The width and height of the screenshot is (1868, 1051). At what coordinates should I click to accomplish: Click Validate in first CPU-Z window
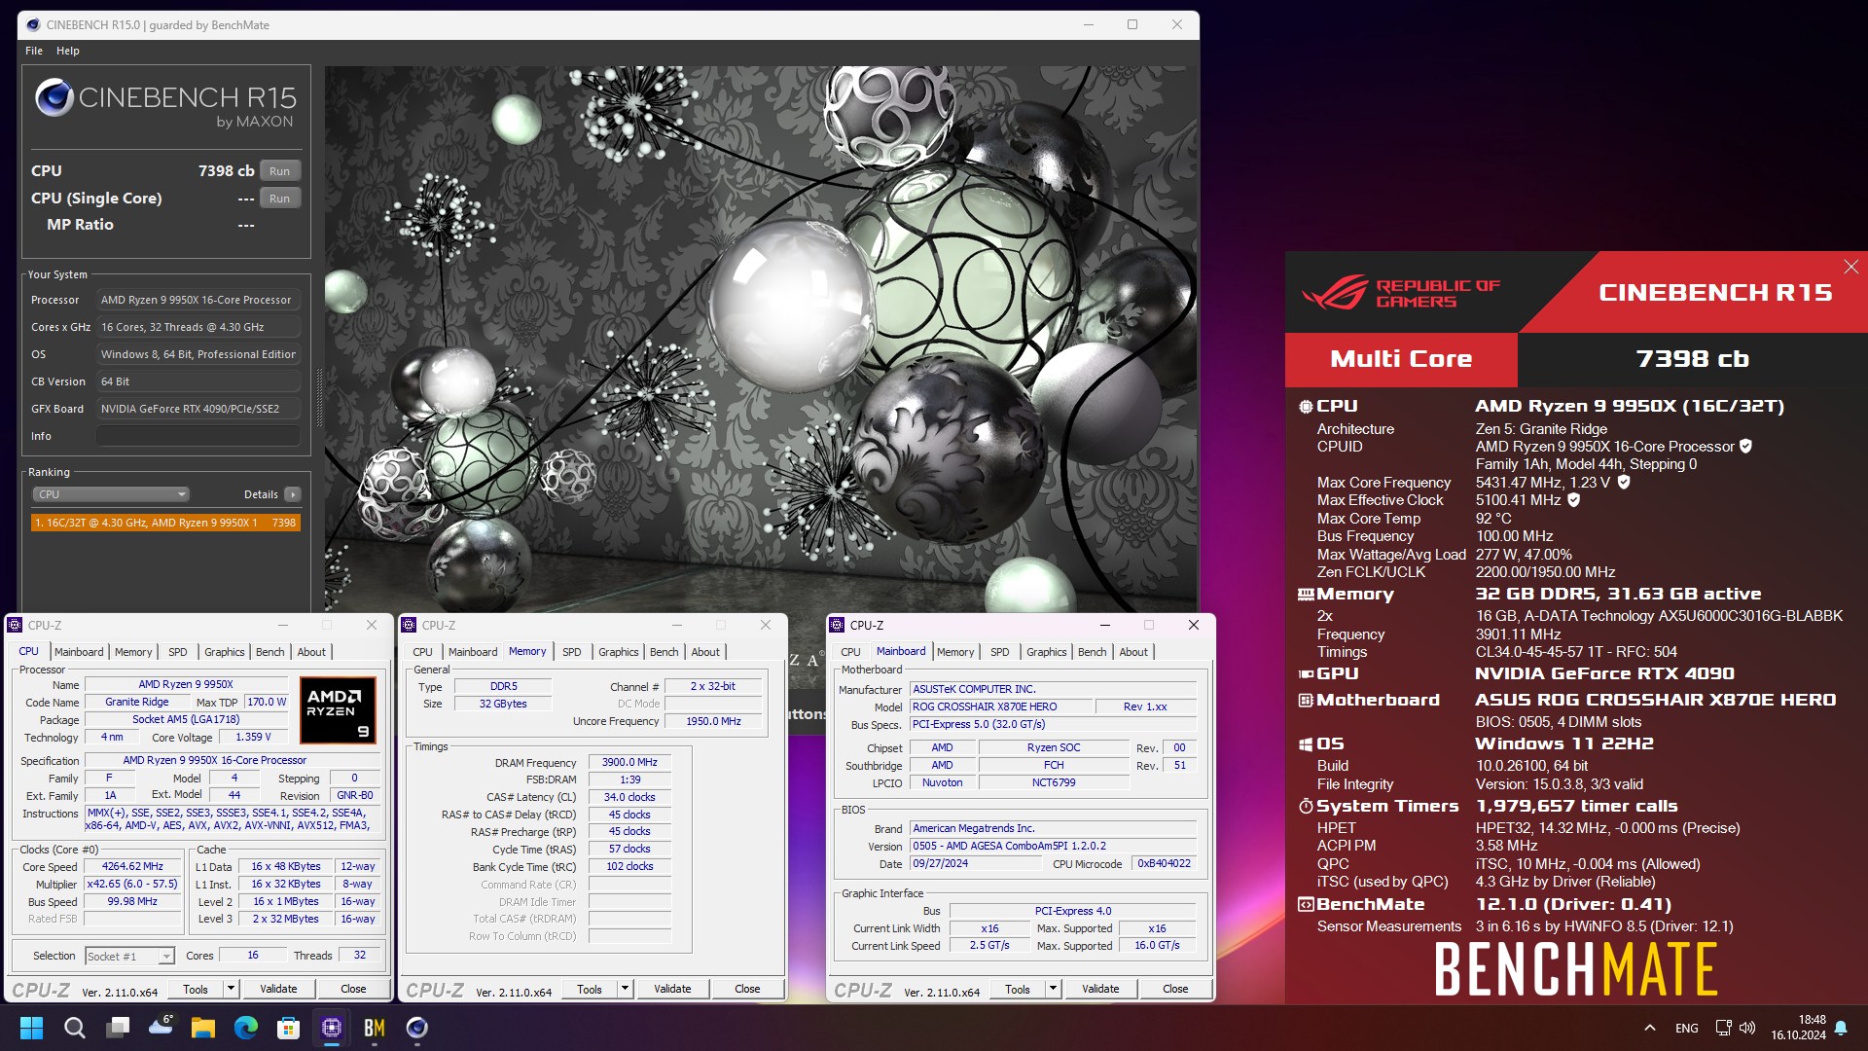[x=278, y=989]
